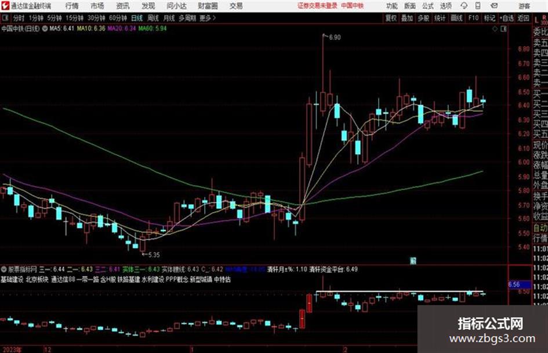Switch to the 5分钟 period tab
The width and height of the screenshot is (548, 353).
point(55,18)
